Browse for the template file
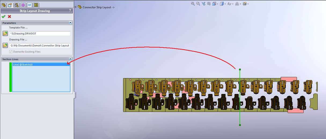The width and height of the screenshot is (326, 139). [x=5, y=33]
